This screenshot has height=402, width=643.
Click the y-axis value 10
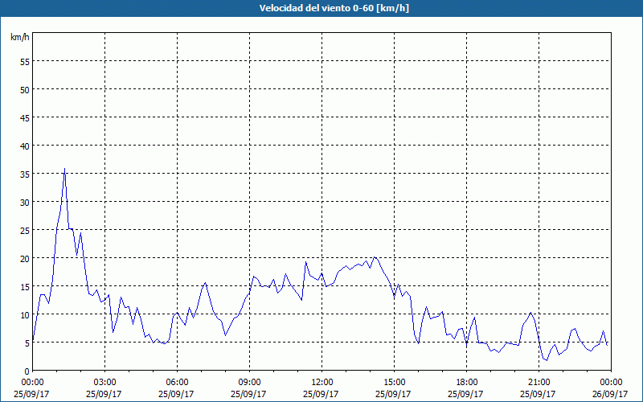(x=25, y=314)
